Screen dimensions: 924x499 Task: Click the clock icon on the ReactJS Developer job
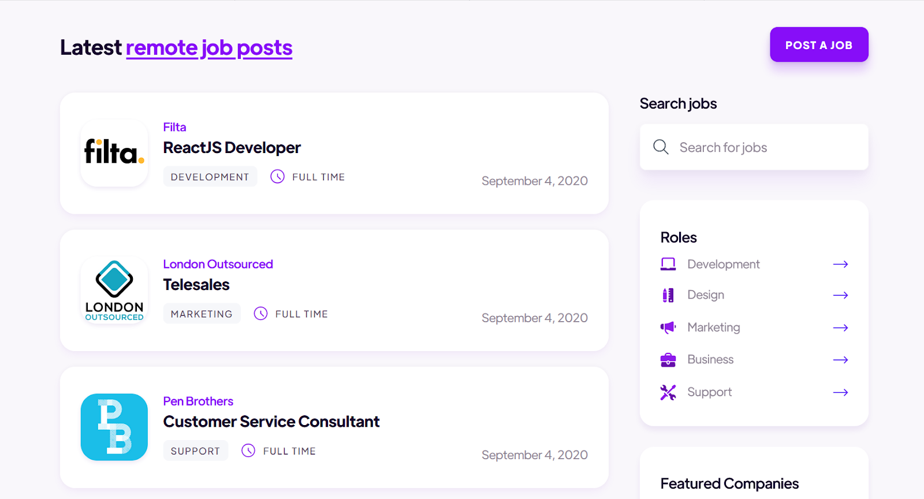tap(277, 177)
